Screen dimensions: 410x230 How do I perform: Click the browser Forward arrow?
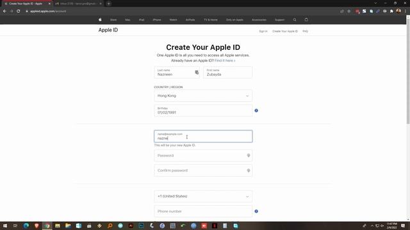click(12, 11)
